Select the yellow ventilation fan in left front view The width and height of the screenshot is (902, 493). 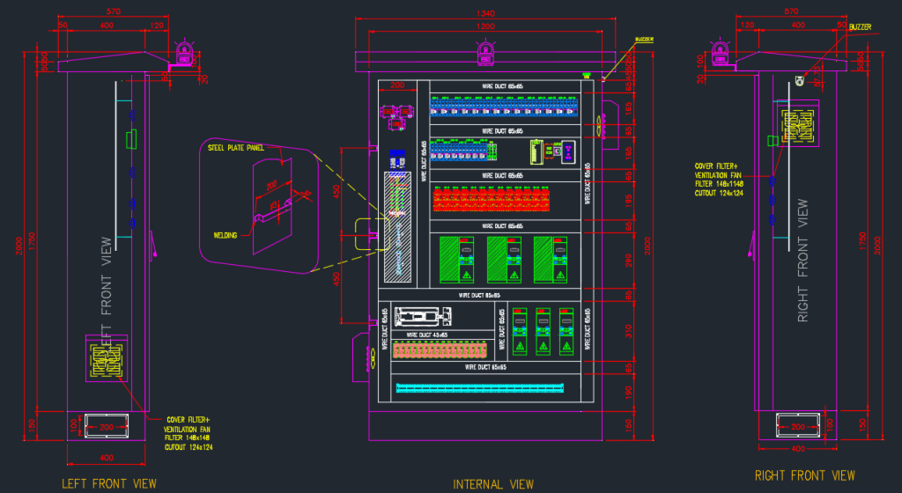pyautogui.click(x=108, y=358)
